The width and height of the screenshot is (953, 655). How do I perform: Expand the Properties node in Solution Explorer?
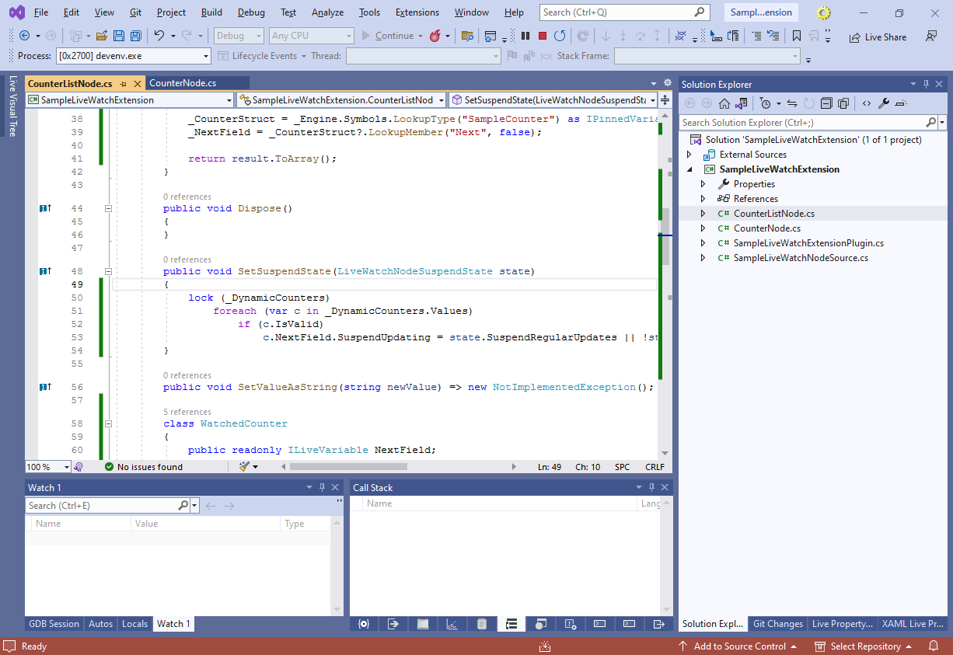click(703, 184)
